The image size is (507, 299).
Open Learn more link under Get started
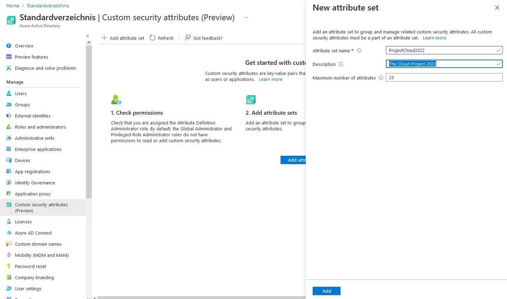(x=271, y=79)
